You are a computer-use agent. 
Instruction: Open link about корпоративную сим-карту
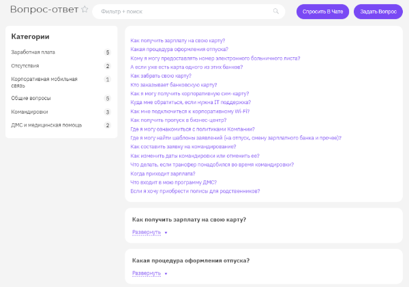pos(190,93)
